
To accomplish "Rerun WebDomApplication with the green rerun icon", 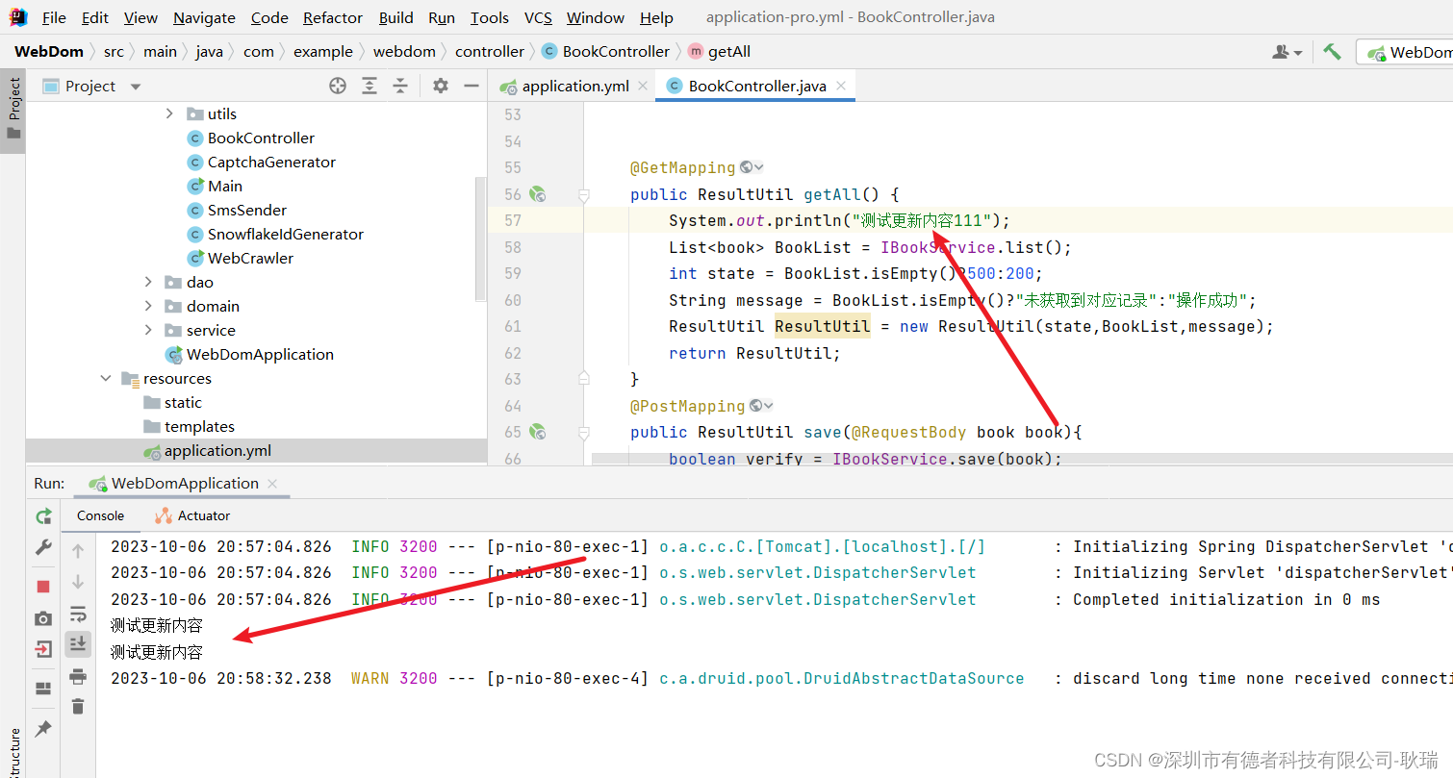I will click(x=43, y=516).
